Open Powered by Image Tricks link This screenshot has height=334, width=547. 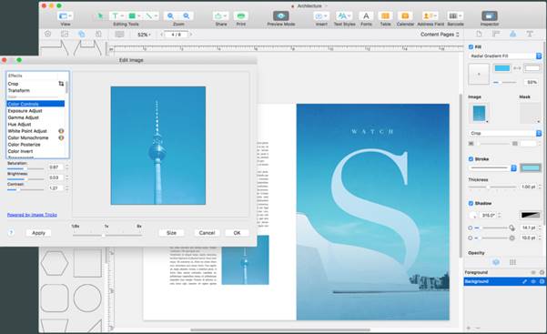[x=32, y=215]
